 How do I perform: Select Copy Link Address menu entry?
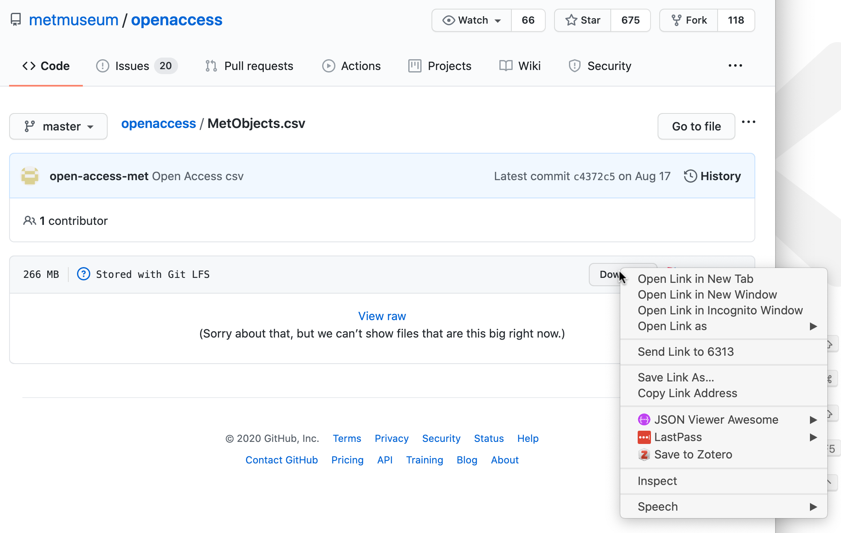click(687, 393)
